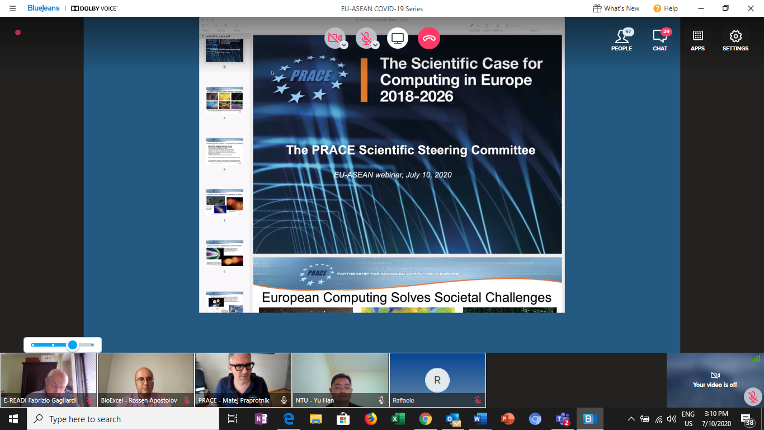
Task: Open the Apps panel
Action: click(x=697, y=40)
